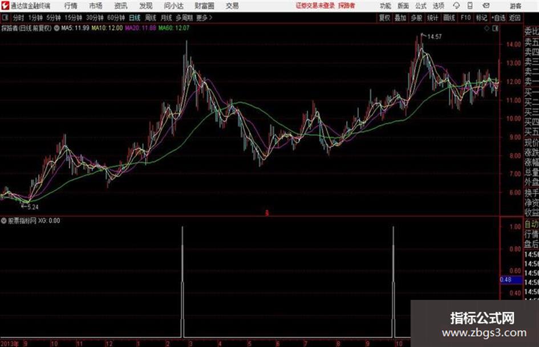The image size is (539, 347).
Task: Click the first XG signal spike
Action: pos(183,281)
